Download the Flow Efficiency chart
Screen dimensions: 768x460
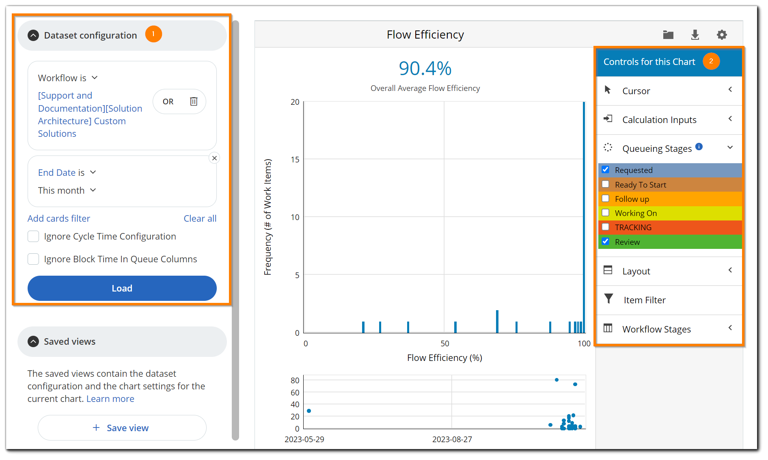click(x=695, y=35)
